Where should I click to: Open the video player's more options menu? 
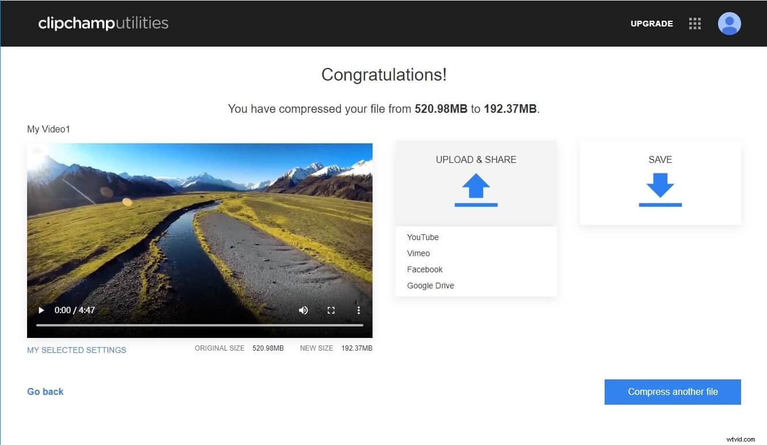tap(358, 310)
